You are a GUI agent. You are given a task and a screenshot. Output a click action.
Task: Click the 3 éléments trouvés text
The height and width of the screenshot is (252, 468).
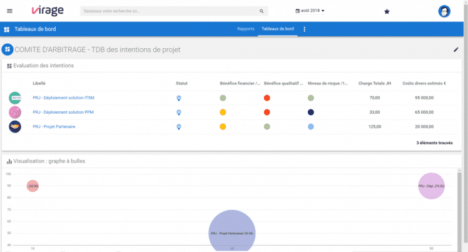coord(434,143)
